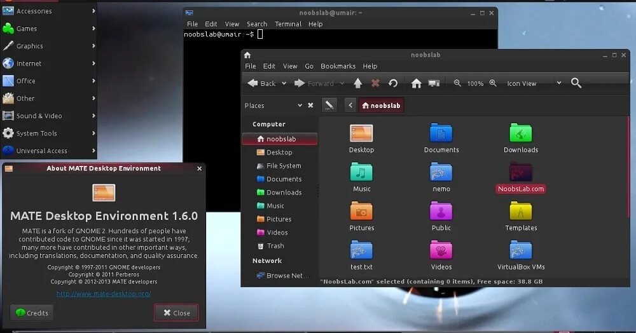Open the Computer location icon in toolbar
Viewport: 636px width, 333px height.
click(434, 83)
